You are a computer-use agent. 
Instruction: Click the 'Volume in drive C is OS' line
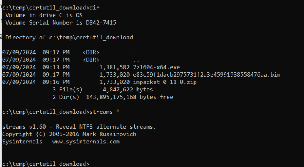pyautogui.click(x=44, y=15)
